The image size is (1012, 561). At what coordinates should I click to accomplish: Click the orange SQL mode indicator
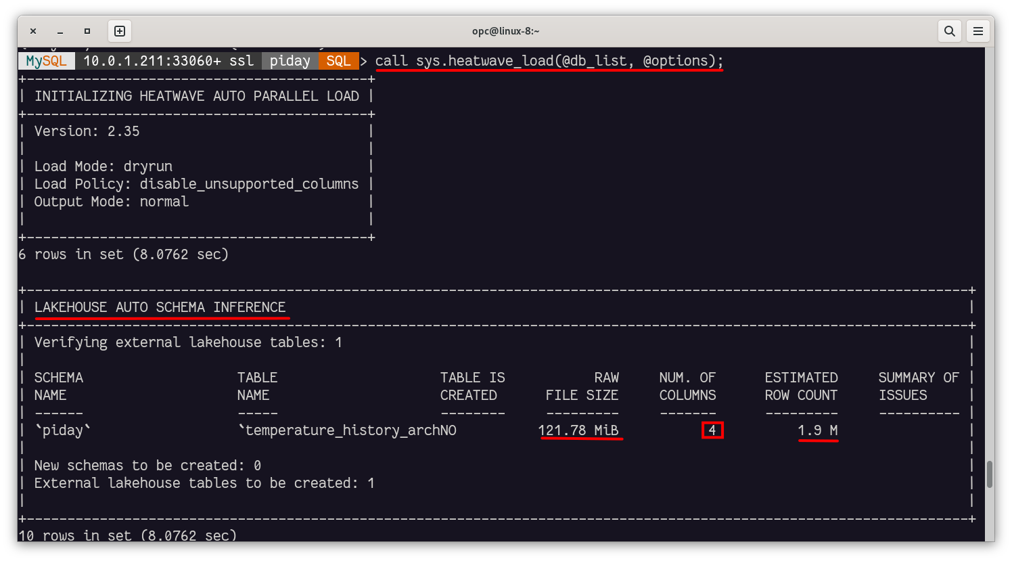(x=338, y=60)
